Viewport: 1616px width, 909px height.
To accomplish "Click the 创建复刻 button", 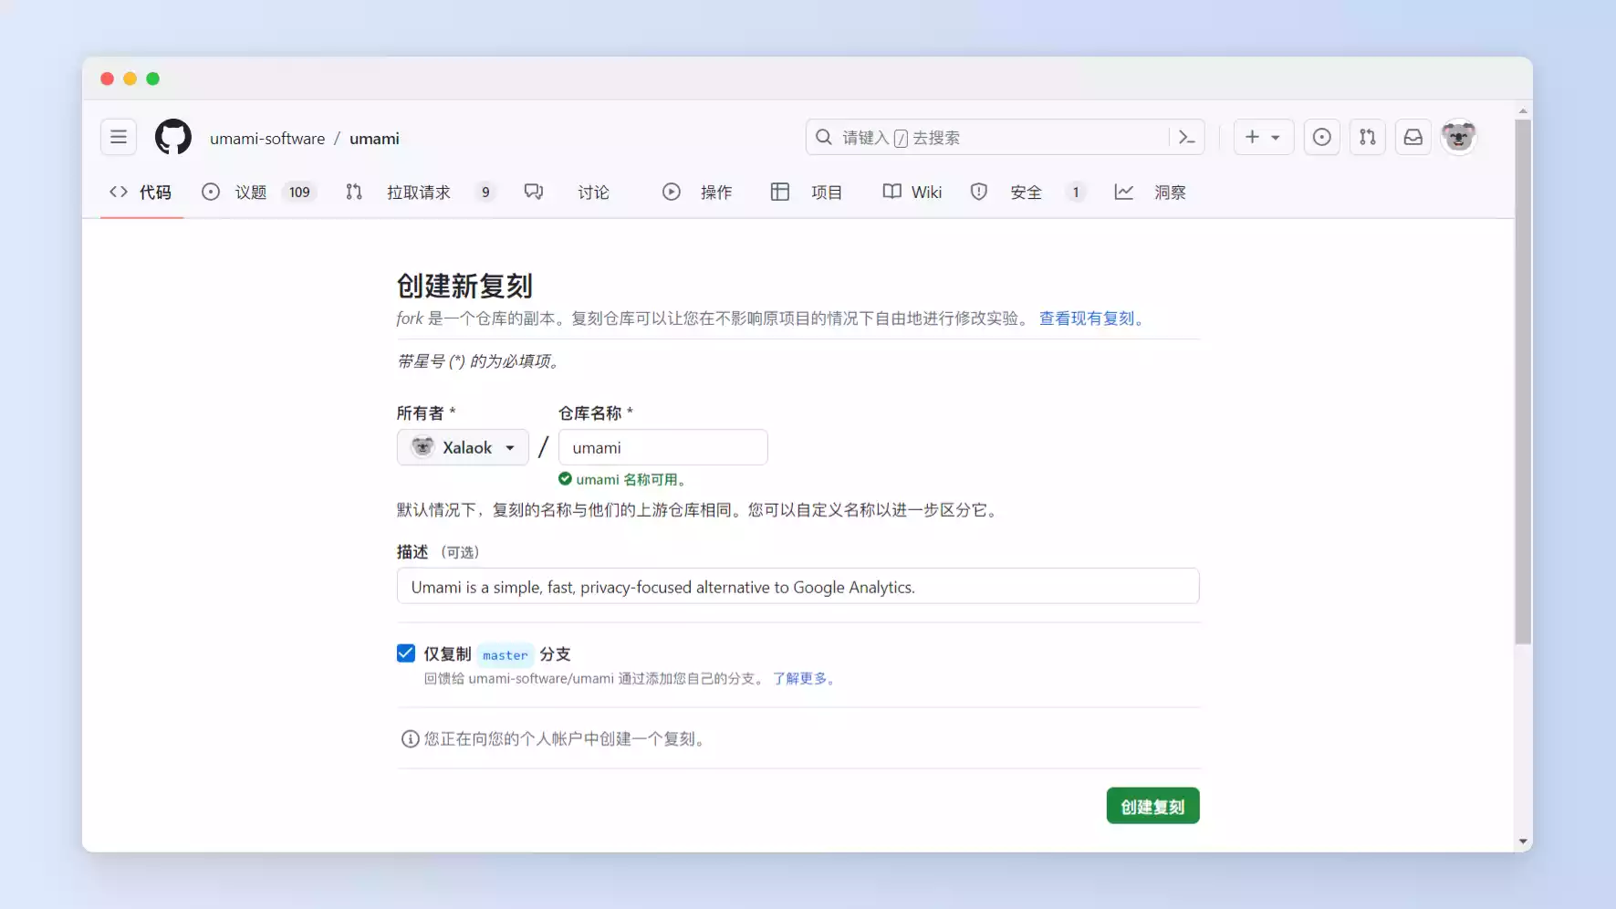I will click(1152, 806).
